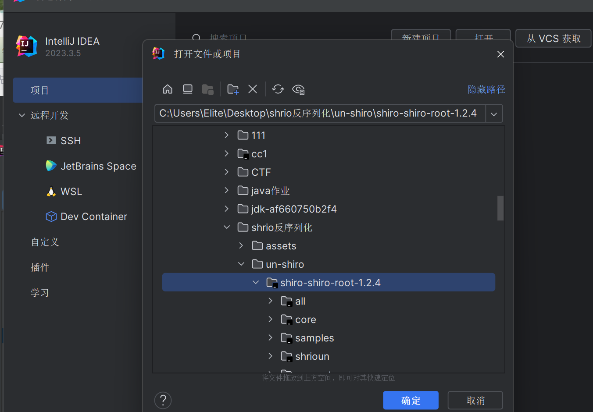Click the 新建项目 button behind dialog

(x=421, y=35)
